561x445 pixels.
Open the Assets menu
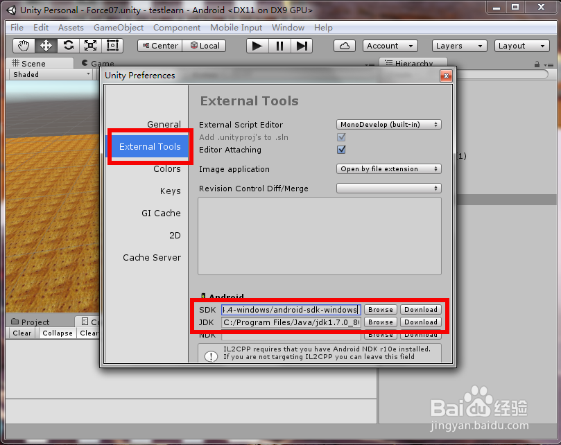[71, 28]
